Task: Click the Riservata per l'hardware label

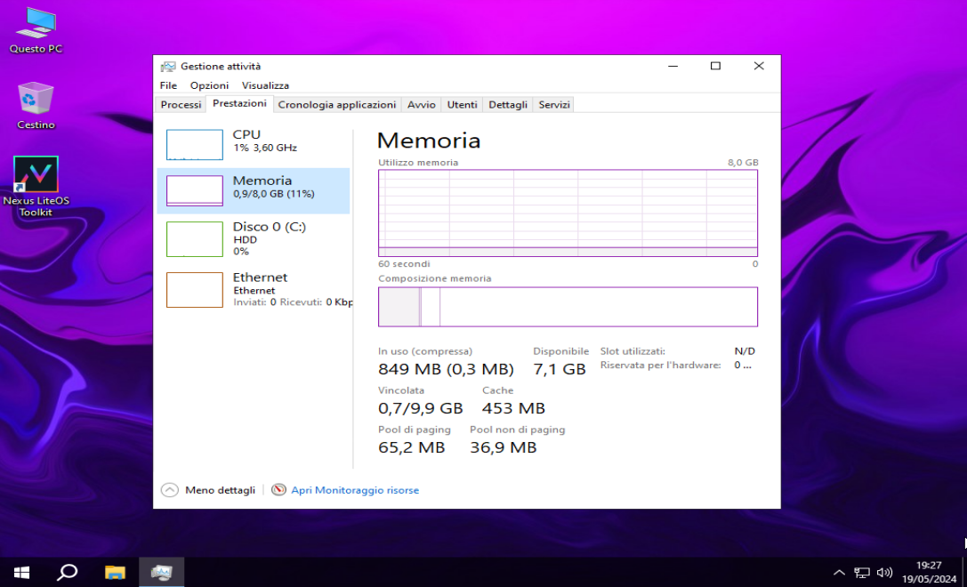Action: tap(660, 365)
